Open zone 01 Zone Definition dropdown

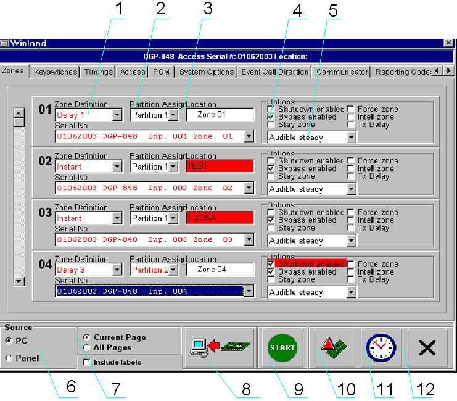[117, 115]
